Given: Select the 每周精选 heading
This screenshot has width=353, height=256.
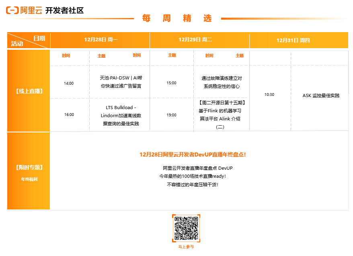Looking at the screenshot, I should click(177, 18).
